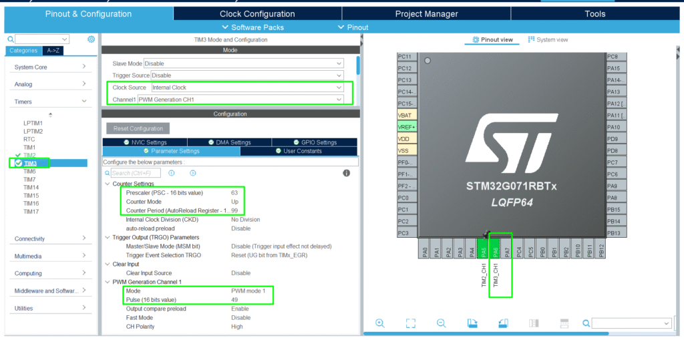Click the info icon in Parameter Settings

pyautogui.click(x=347, y=173)
